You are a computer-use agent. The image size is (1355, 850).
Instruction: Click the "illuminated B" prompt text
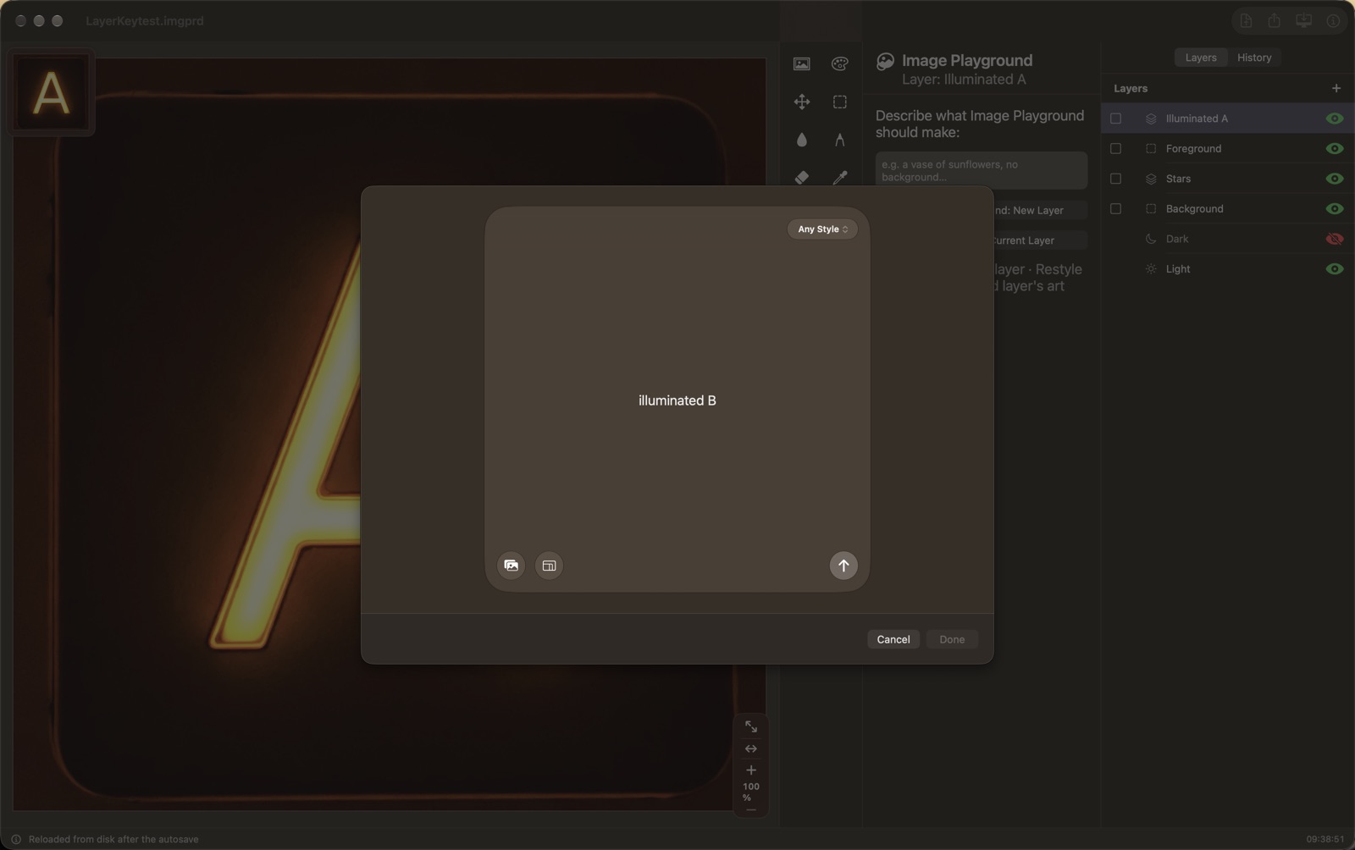[x=677, y=400]
